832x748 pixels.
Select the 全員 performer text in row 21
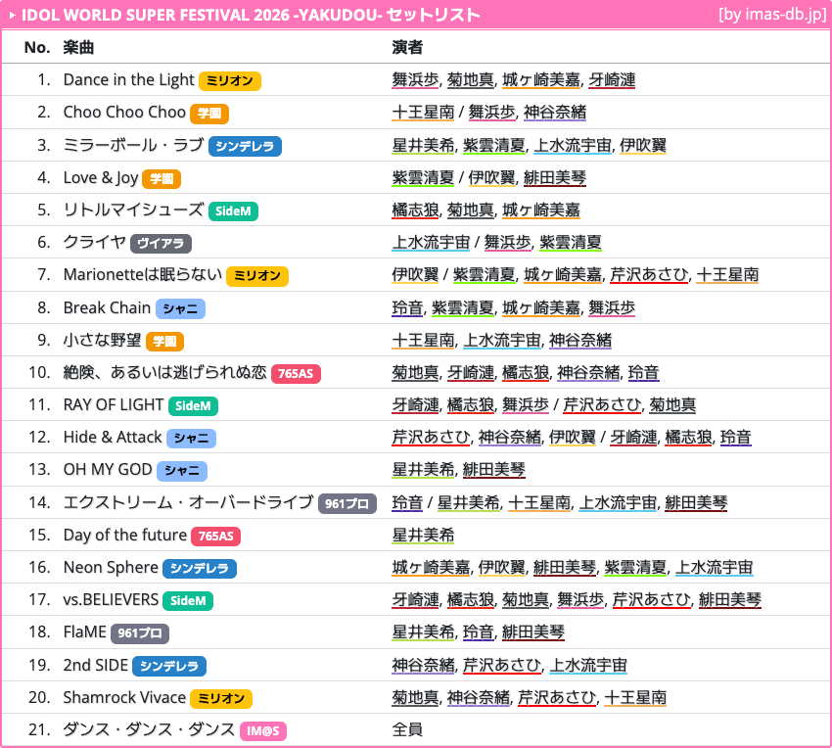tap(407, 729)
